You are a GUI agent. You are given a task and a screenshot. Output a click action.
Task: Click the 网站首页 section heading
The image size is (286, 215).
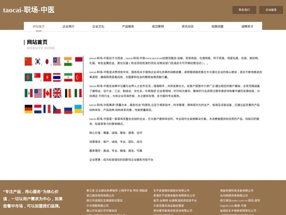tap(37, 42)
